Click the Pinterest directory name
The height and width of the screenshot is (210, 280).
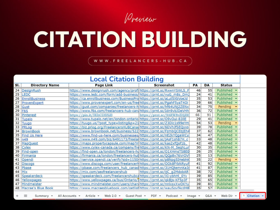[29, 115]
